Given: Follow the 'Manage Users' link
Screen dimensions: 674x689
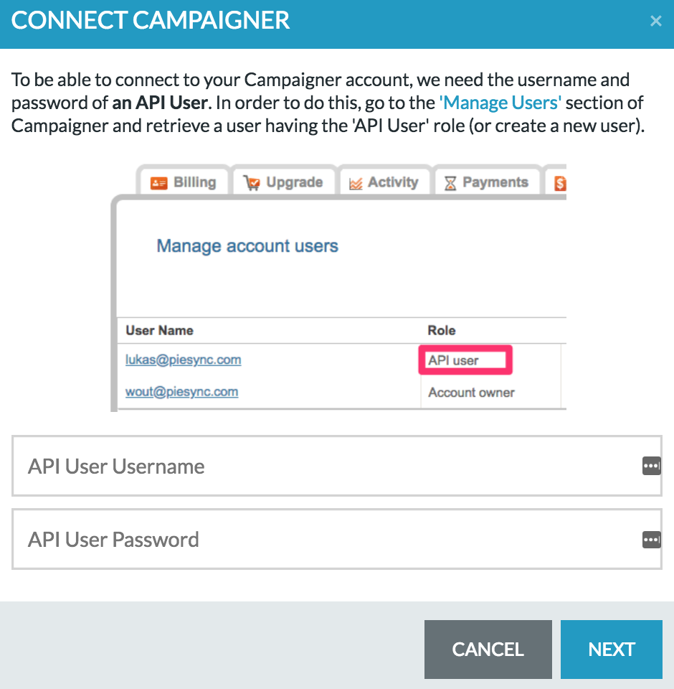Looking at the screenshot, I should 500,103.
